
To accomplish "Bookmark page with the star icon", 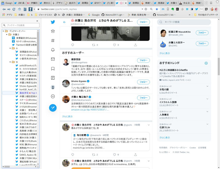I will click(x=157, y=9).
